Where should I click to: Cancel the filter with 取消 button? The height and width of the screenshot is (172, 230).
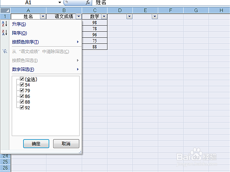[66, 144]
